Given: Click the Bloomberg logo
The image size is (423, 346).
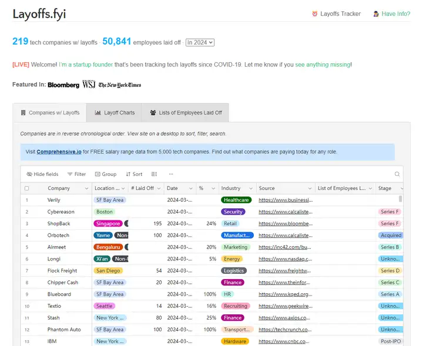Looking at the screenshot, I should pos(63,85).
